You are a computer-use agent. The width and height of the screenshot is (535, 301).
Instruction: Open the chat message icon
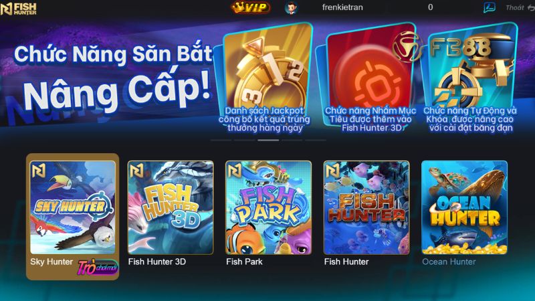[490, 7]
